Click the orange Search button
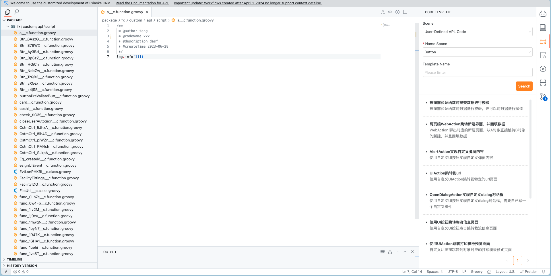This screenshot has height=276, width=551. click(x=524, y=86)
